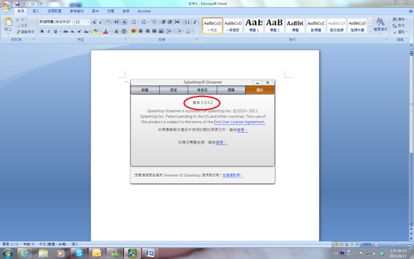Click 字數: 0 word count in status bar
The width and height of the screenshot is (414, 259).
click(28, 244)
